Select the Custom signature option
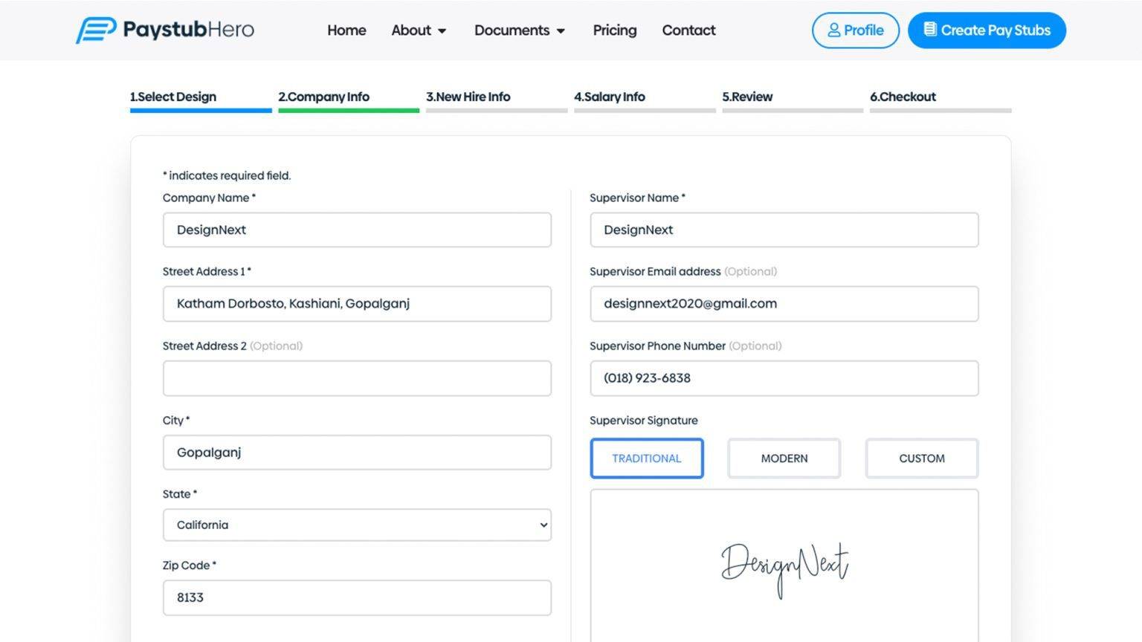 (921, 458)
